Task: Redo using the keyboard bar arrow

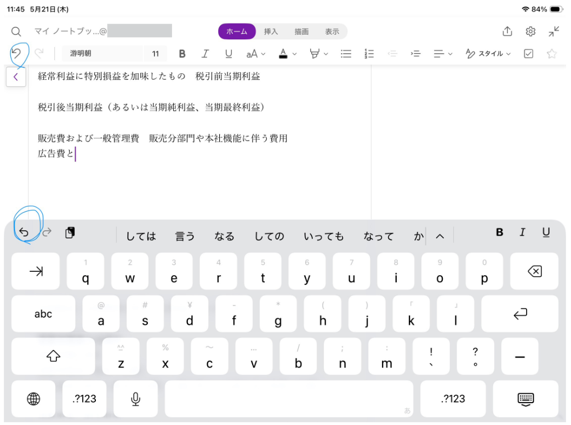Action: tap(47, 232)
